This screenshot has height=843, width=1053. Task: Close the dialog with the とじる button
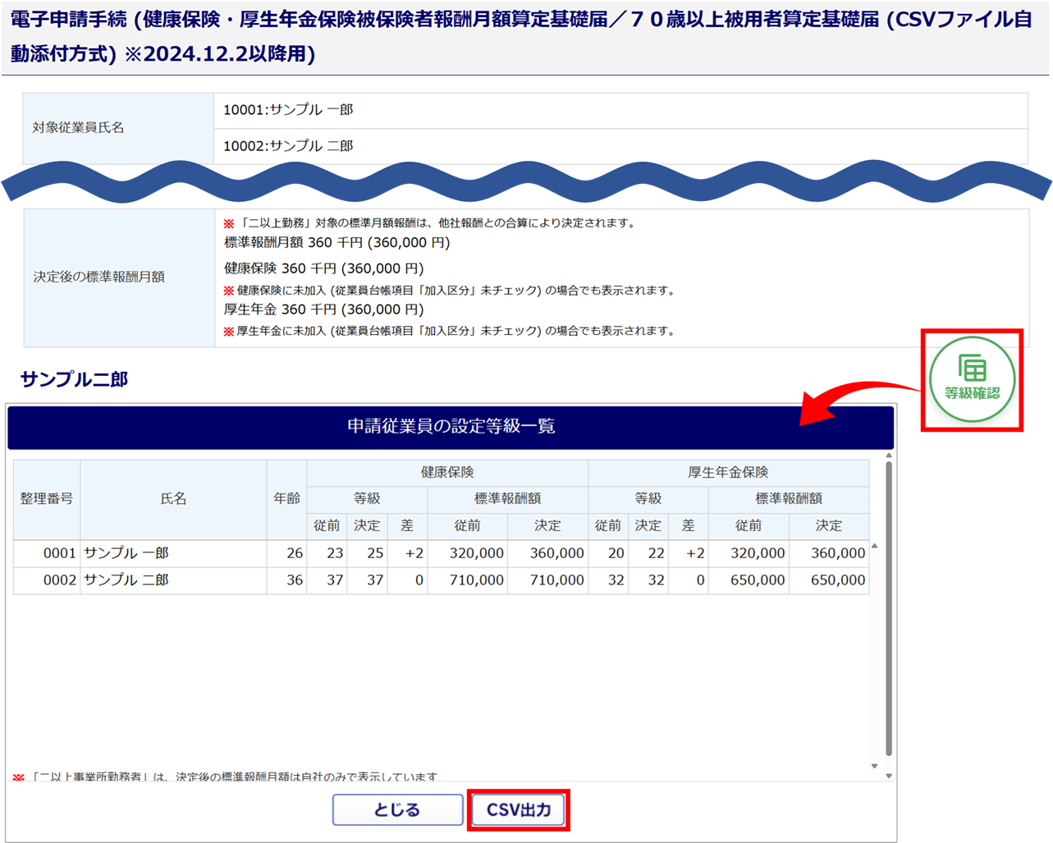pyautogui.click(x=397, y=809)
